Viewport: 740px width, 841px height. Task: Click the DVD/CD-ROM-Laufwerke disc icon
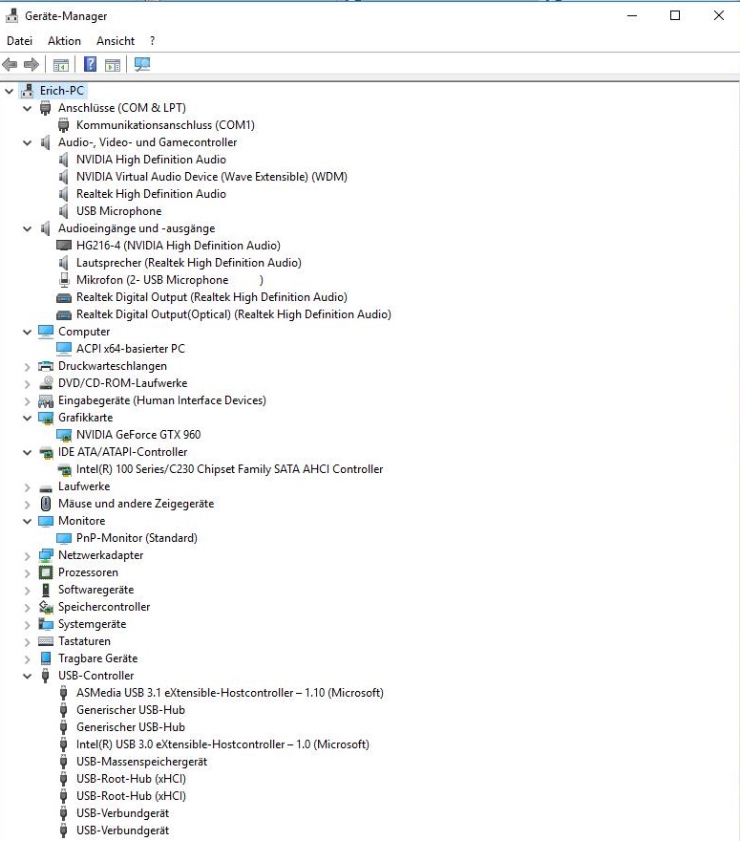click(x=46, y=383)
